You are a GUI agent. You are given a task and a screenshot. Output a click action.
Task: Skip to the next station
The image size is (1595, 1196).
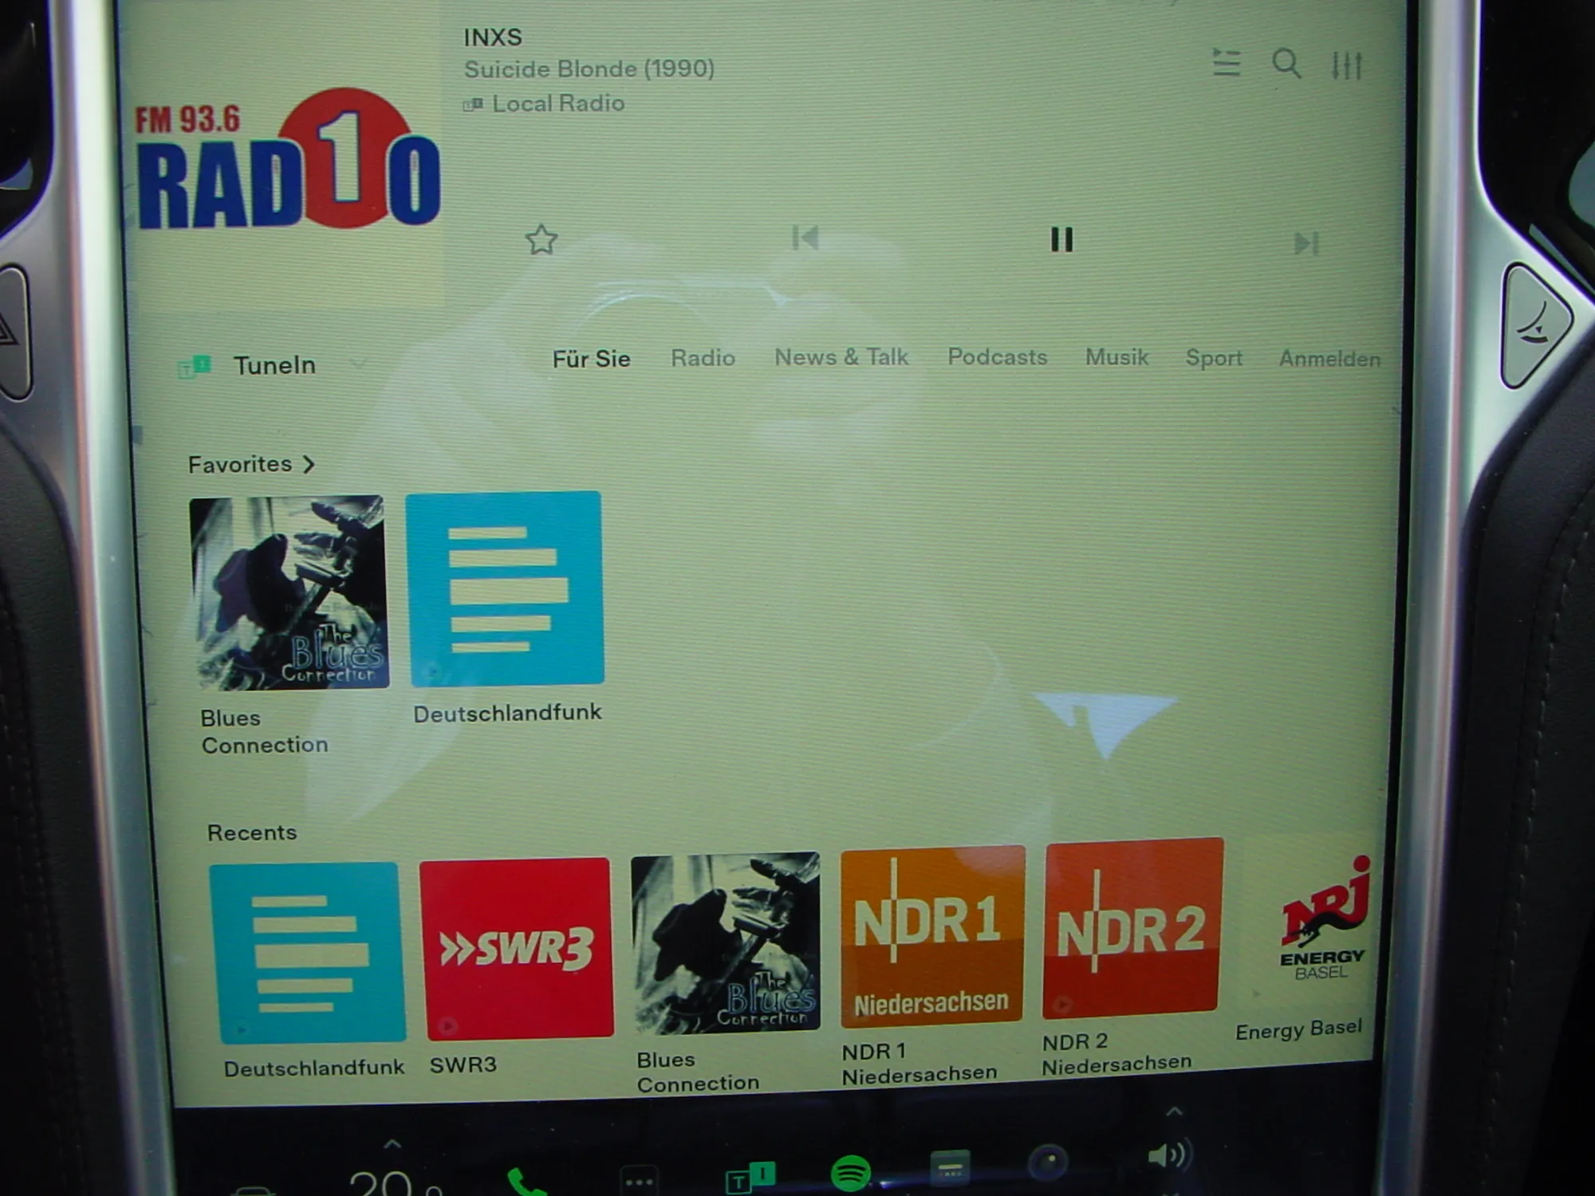[1306, 242]
